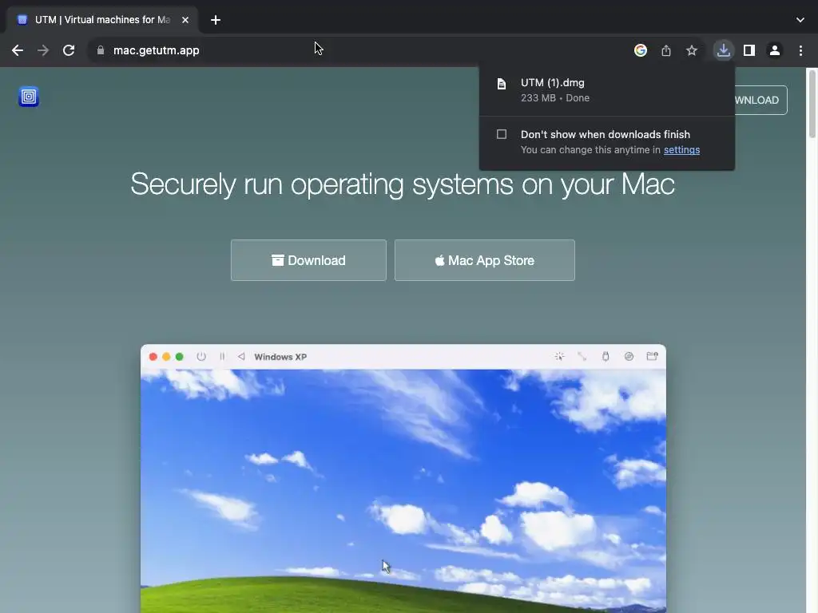Click the address bar showing mac.getutm.app

pyautogui.click(x=360, y=50)
